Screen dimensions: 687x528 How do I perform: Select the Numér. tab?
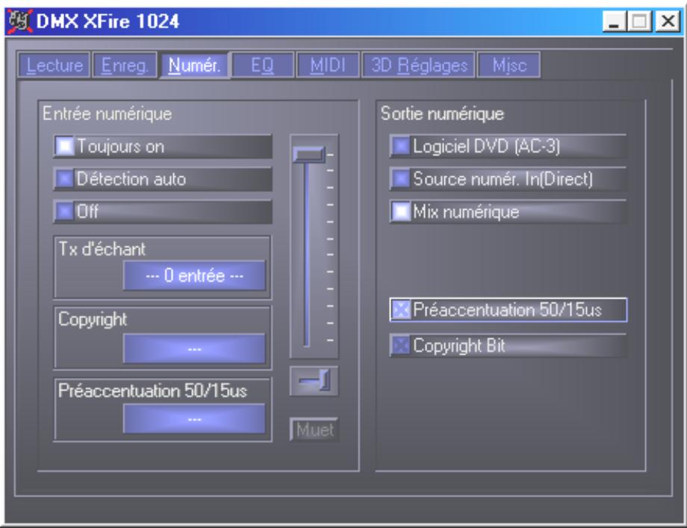point(194,65)
